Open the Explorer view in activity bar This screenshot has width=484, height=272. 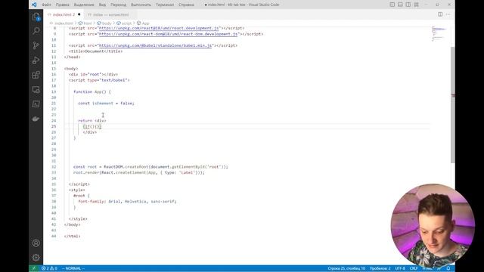36,17
